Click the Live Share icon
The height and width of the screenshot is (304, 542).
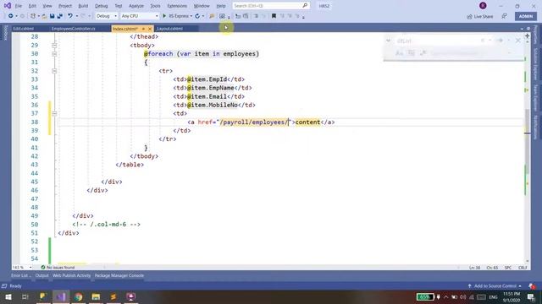469,17
